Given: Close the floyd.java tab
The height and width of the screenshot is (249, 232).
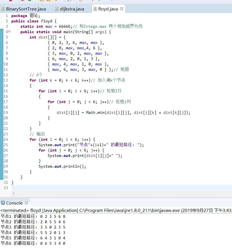Looking at the screenshot, I should pyautogui.click(x=122, y=9).
